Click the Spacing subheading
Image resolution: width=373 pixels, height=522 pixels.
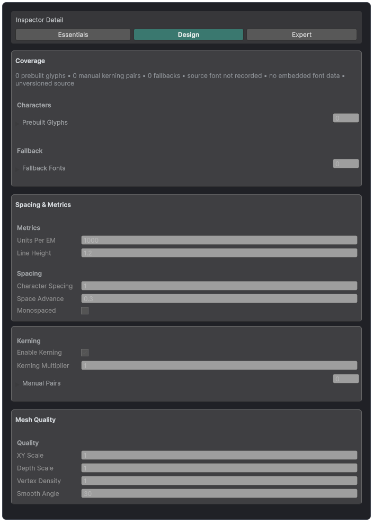pyautogui.click(x=29, y=273)
